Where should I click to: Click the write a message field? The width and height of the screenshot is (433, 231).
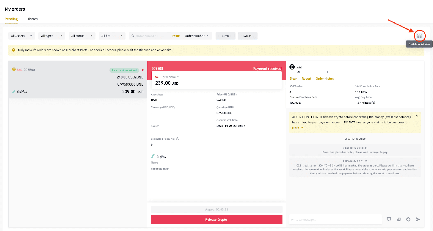(336, 219)
